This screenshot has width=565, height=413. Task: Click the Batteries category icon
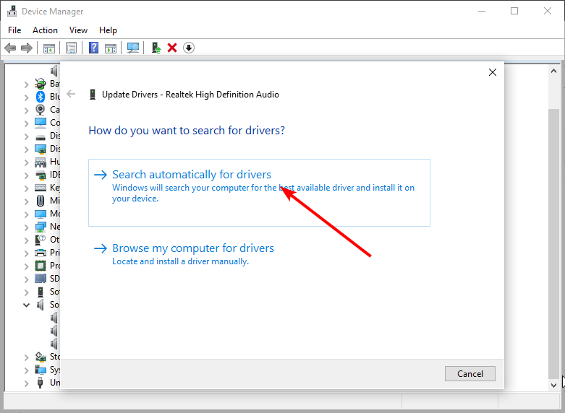pos(41,84)
